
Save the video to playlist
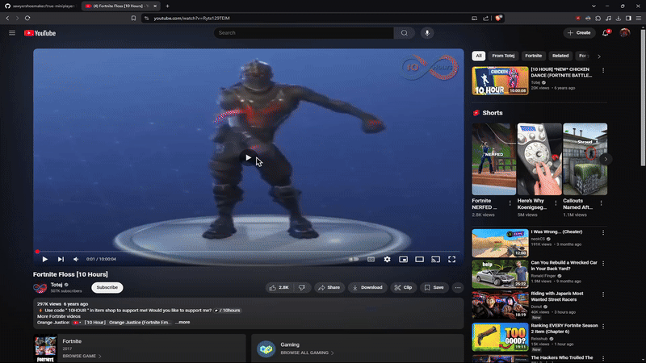(x=434, y=288)
